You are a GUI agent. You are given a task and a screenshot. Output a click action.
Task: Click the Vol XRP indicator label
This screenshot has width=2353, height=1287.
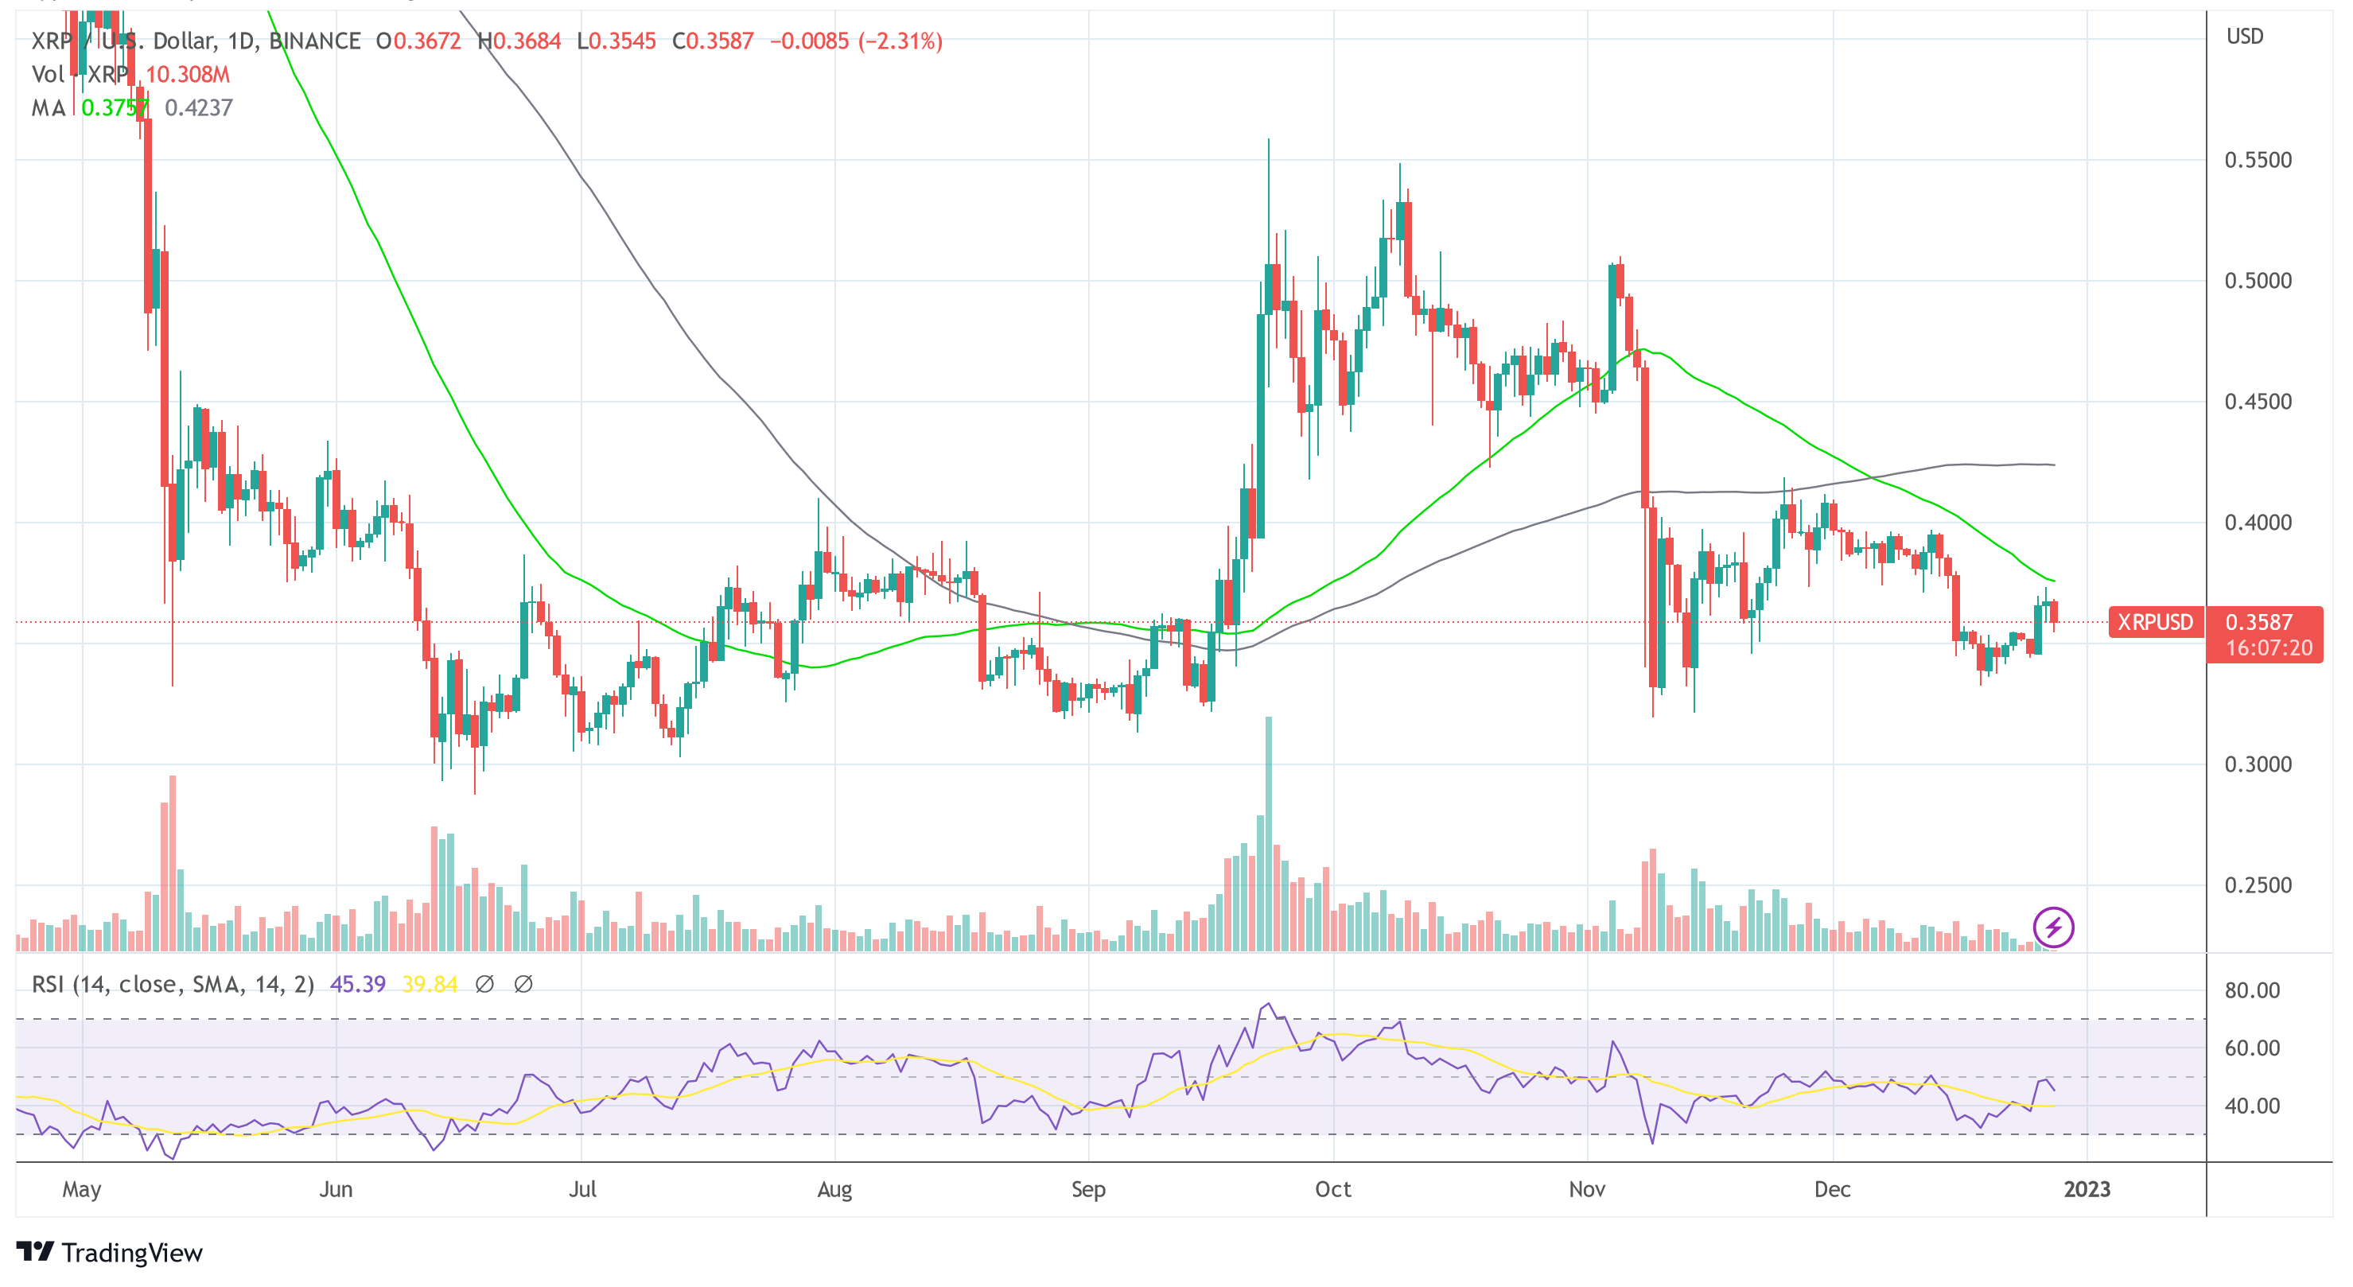(80, 75)
